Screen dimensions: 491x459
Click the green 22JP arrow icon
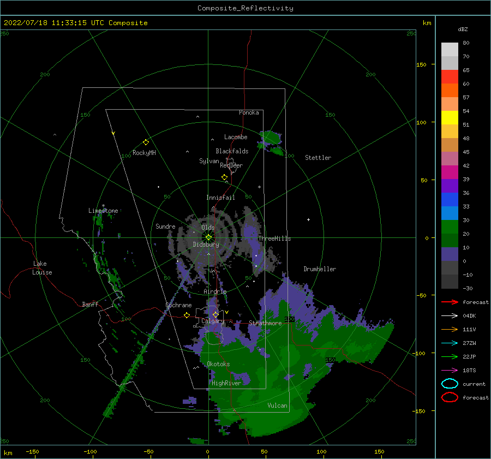450,356
